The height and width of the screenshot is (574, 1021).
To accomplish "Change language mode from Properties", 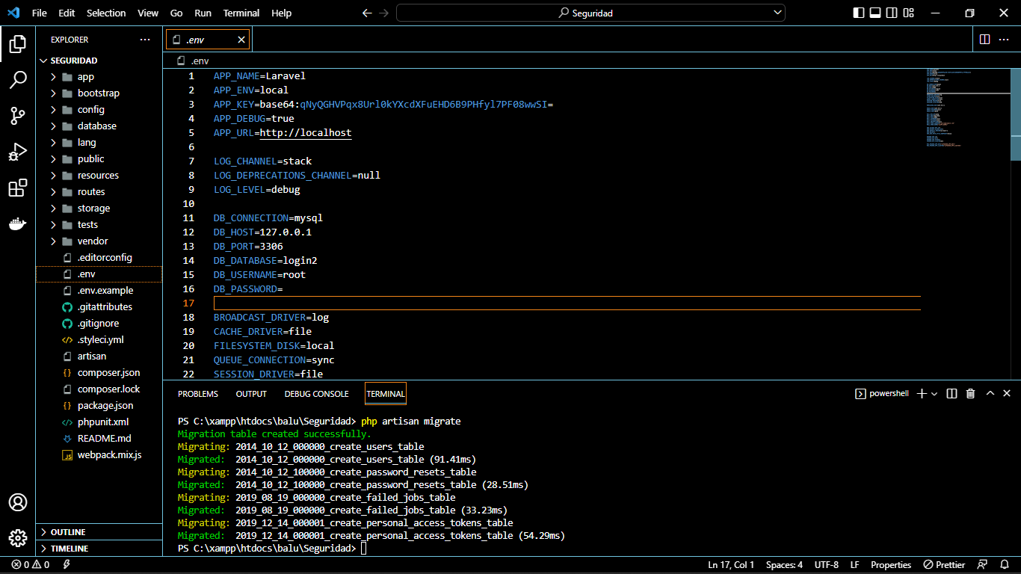I will click(x=891, y=565).
